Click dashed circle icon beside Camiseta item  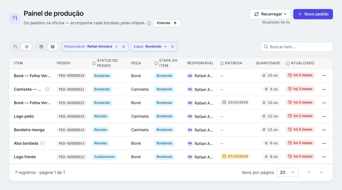47,89
